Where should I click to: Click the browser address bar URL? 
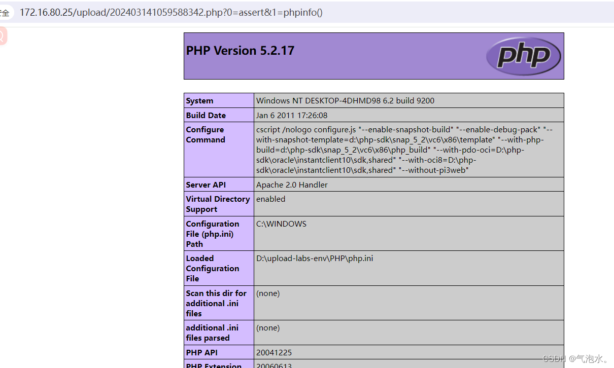pyautogui.click(x=171, y=12)
